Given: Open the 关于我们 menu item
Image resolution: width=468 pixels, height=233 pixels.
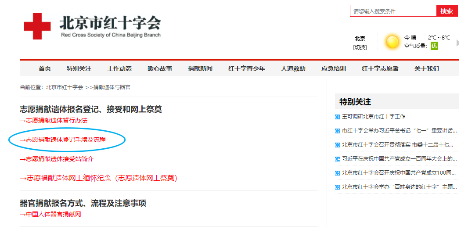Looking at the screenshot, I should 427,68.
